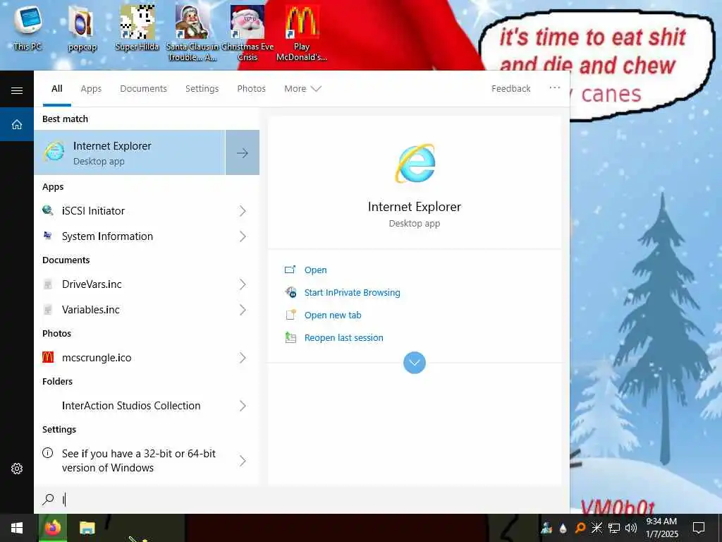The height and width of the screenshot is (542, 722).
Task: Select the mcscrungle.ico result text
Action: [x=97, y=358]
